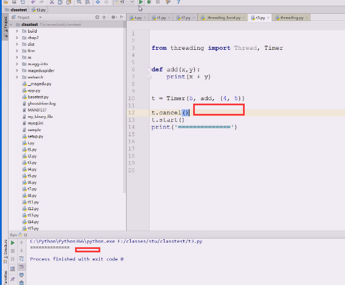Click the Stop square in Run panel
Image resolution: width=345 pixels, height=285 pixels.
[13, 251]
